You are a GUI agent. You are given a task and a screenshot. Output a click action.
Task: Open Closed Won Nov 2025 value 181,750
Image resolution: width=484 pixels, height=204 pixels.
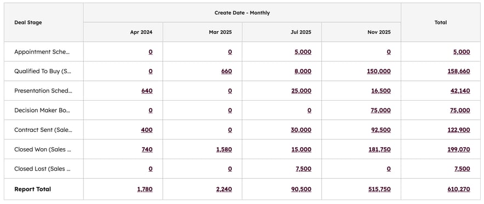(379, 149)
